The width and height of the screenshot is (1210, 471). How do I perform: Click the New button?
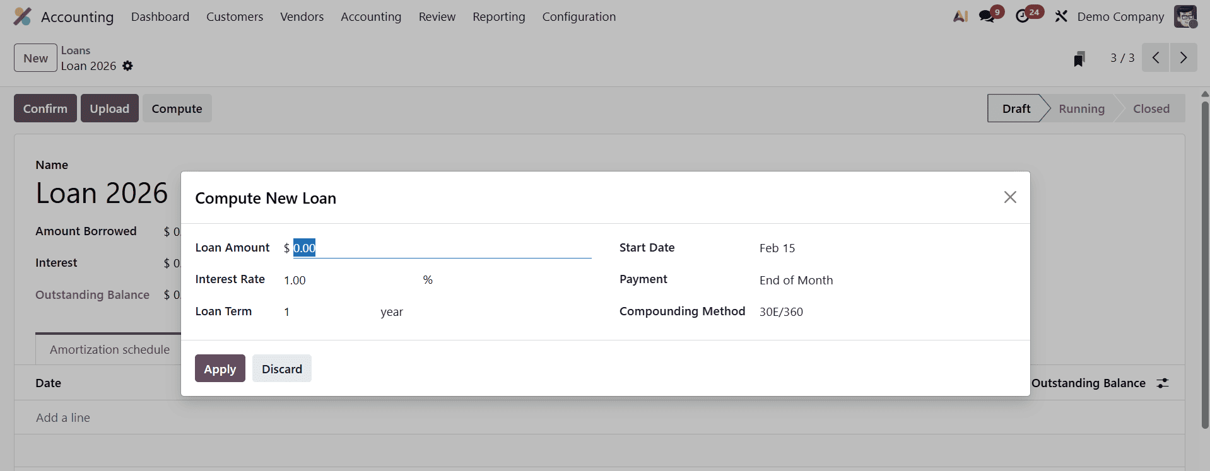[35, 58]
